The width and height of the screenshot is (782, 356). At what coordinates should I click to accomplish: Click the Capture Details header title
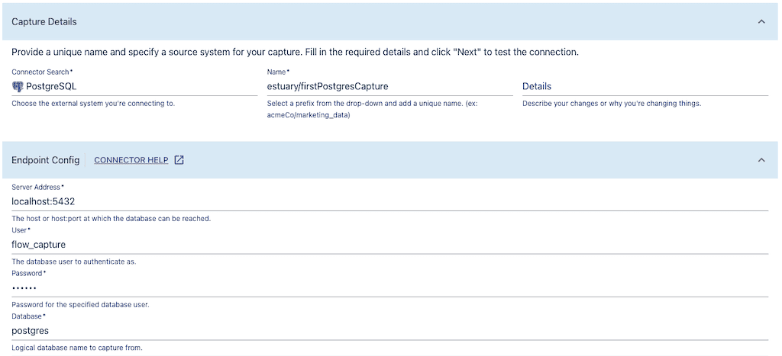click(x=44, y=21)
